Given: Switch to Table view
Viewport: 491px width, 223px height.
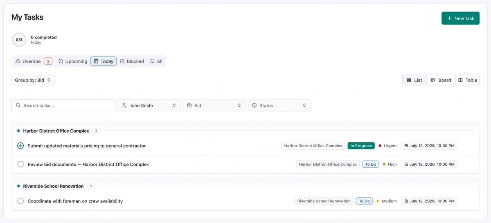Looking at the screenshot, I should click(467, 80).
